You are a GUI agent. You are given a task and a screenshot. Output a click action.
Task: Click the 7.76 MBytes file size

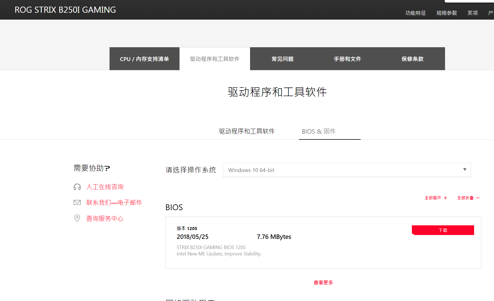274,237
